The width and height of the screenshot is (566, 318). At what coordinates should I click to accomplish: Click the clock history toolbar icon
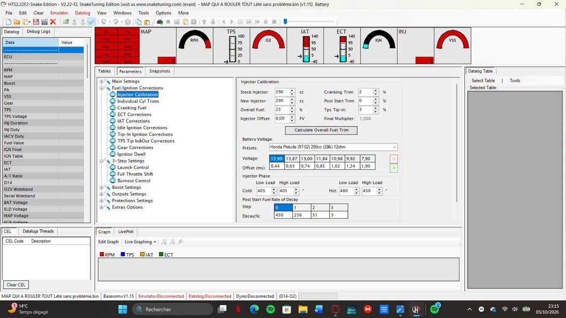(x=128, y=22)
